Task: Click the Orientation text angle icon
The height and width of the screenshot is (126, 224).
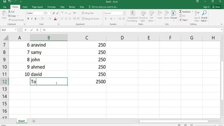Action: tap(75, 13)
